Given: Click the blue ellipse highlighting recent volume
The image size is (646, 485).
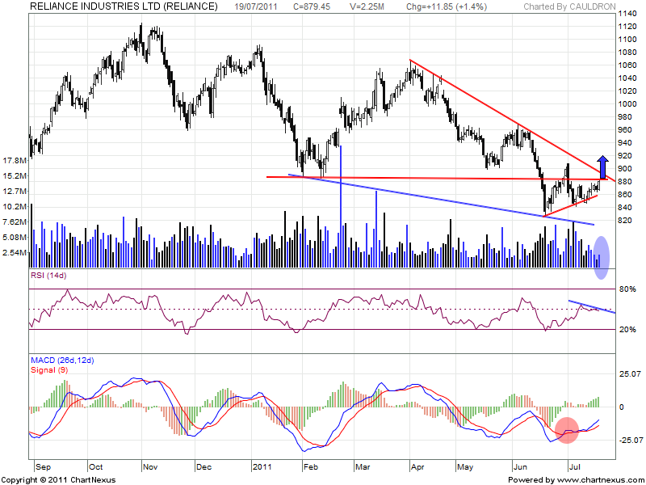Looking at the screenshot, I should [x=601, y=257].
